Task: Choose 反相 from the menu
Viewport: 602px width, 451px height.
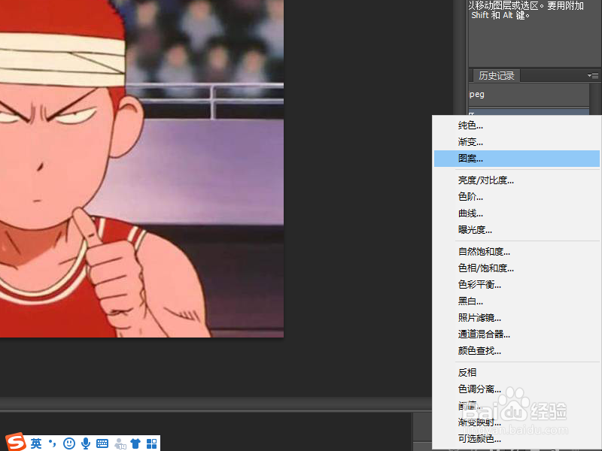Action: point(517,372)
